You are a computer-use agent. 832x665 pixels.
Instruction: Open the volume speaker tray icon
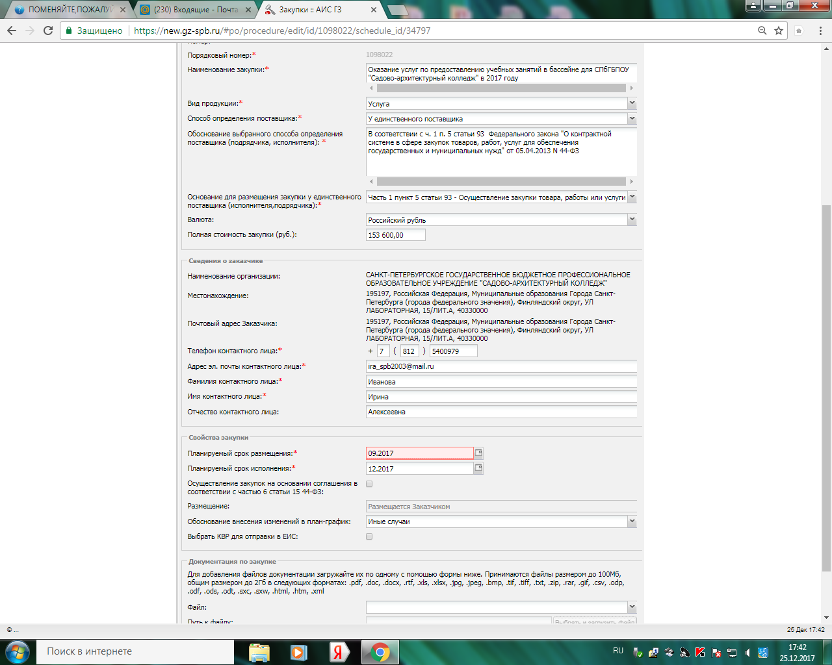click(x=747, y=652)
